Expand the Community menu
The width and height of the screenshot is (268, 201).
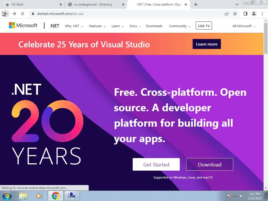point(180,26)
